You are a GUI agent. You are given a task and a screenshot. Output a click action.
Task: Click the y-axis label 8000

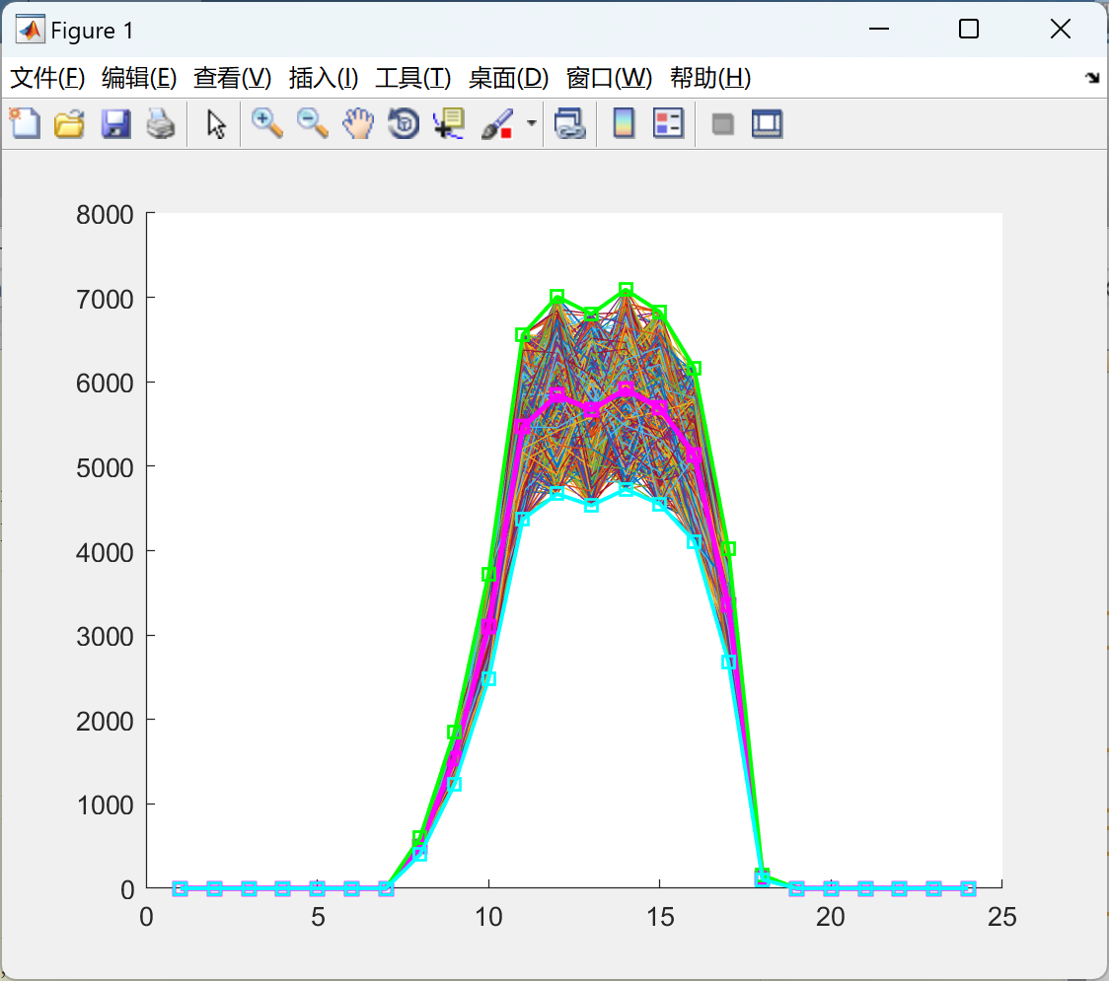coord(105,214)
